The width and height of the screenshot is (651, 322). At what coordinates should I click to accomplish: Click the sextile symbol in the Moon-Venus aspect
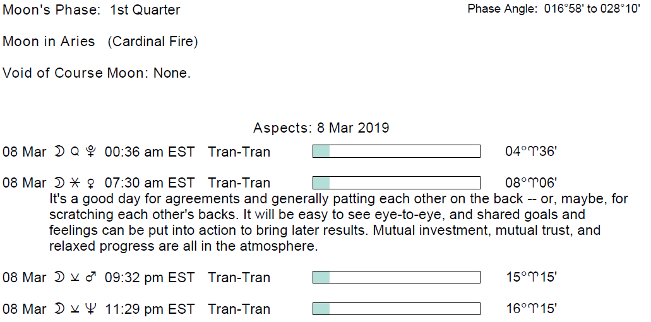75,183
